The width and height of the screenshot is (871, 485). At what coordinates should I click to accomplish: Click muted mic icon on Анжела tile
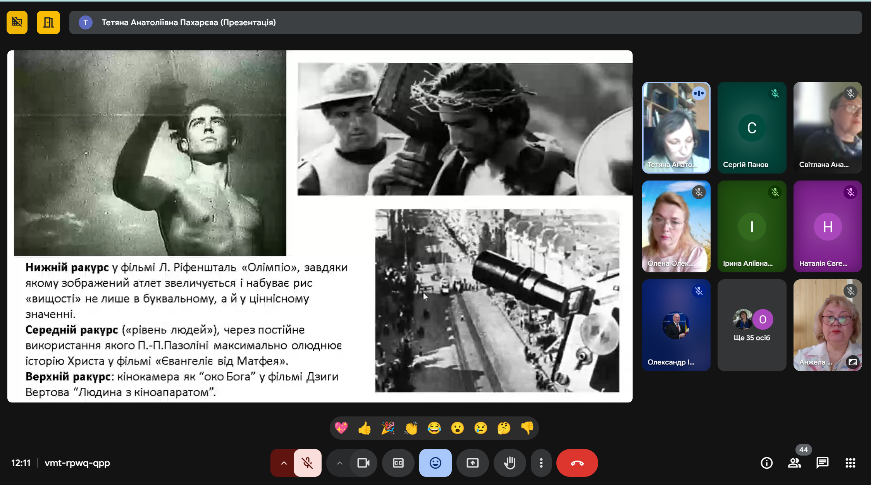(850, 291)
